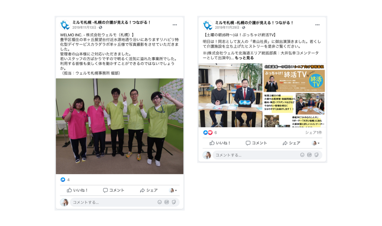Expand the profile selector dropdown on the right post
This screenshot has width=382, height=226.
[315, 143]
